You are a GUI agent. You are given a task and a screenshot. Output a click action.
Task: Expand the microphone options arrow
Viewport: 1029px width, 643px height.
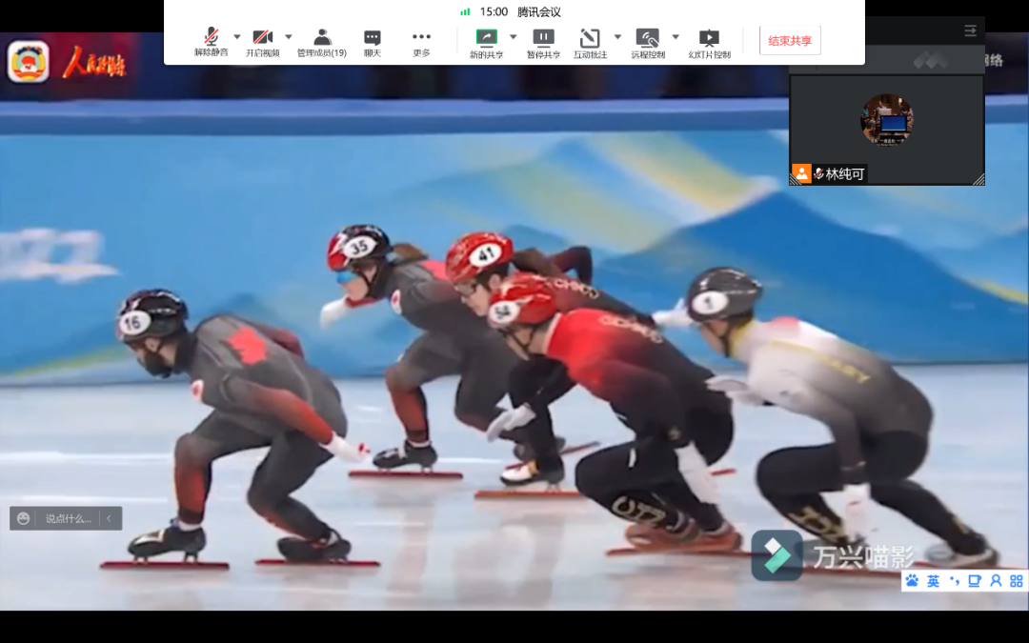click(x=237, y=37)
